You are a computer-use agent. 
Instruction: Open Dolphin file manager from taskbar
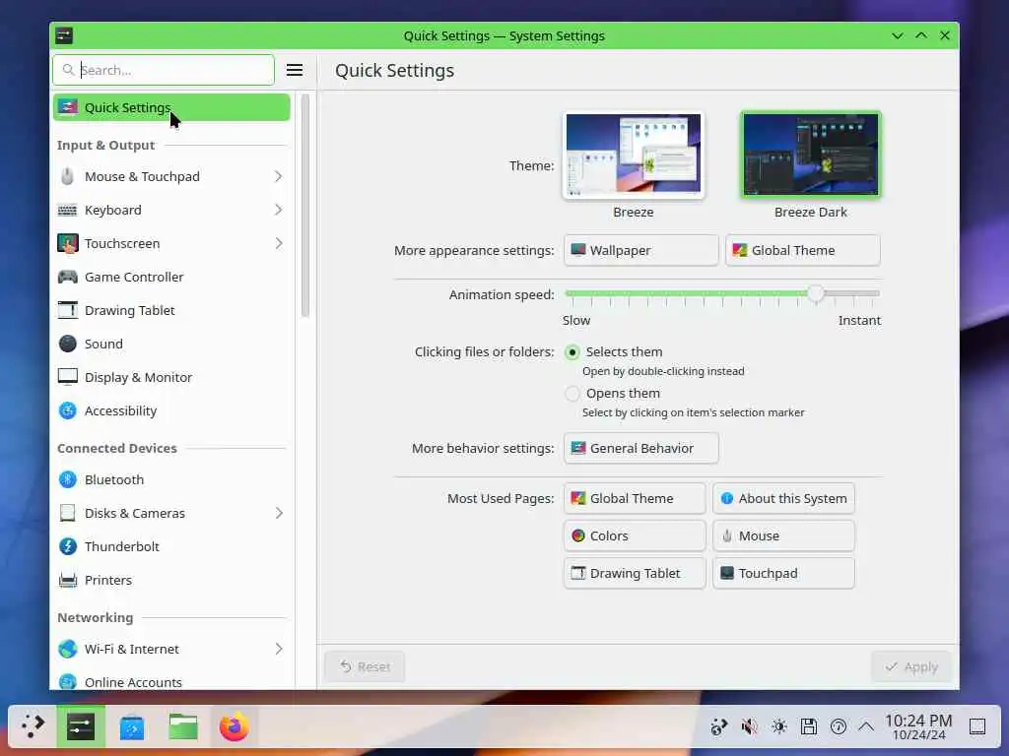[183, 726]
